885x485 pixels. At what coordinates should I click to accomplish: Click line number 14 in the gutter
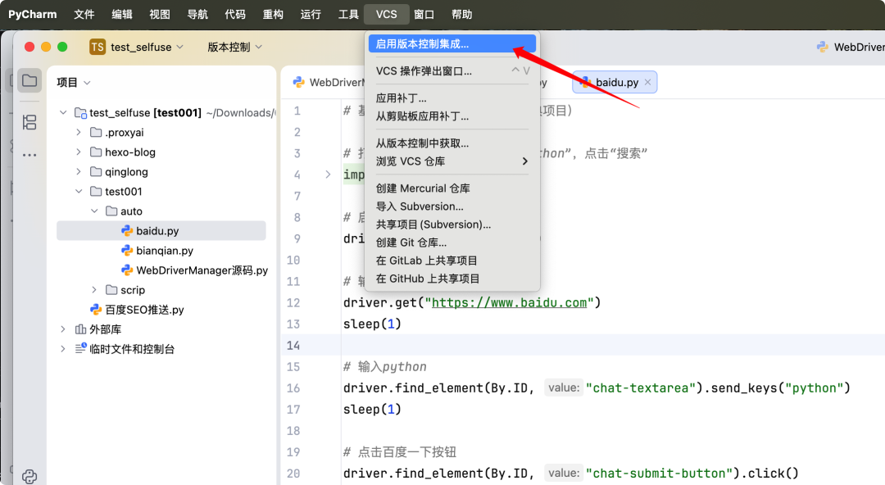293,345
